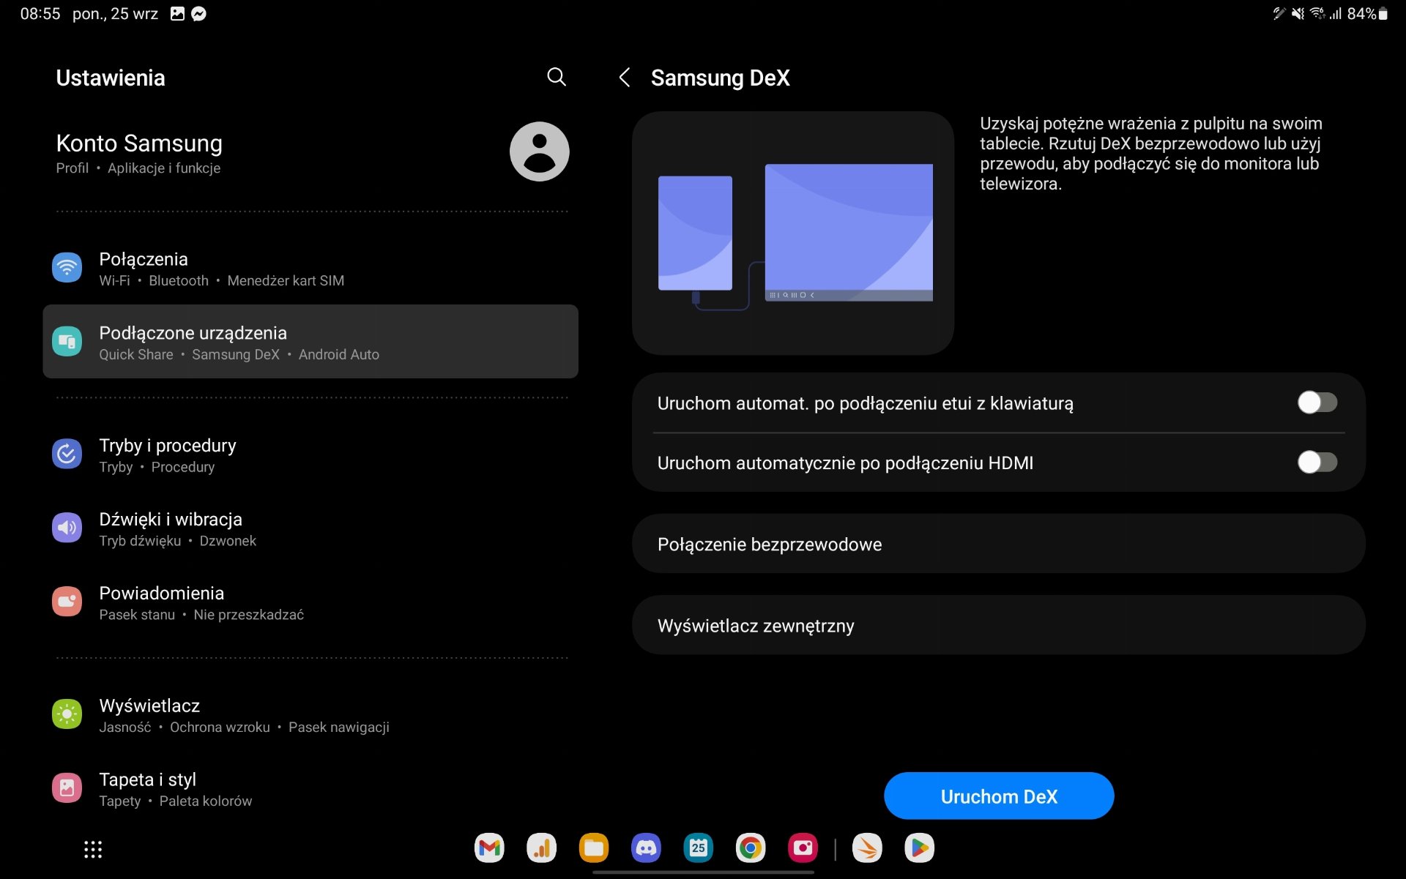Open Tryby i procedury icon
This screenshot has width=1406, height=879.
click(67, 455)
